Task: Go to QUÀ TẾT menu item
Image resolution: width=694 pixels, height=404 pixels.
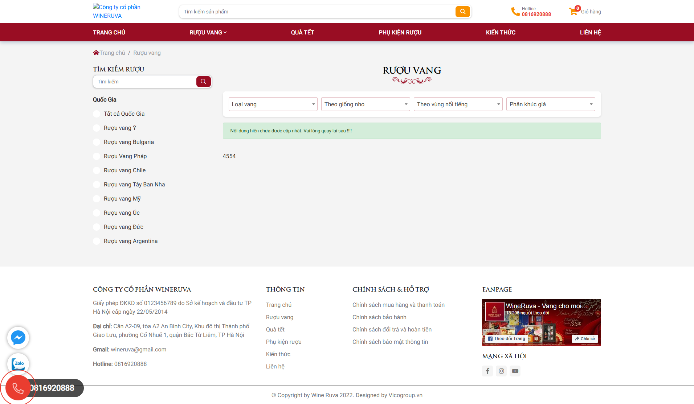Action: point(302,32)
